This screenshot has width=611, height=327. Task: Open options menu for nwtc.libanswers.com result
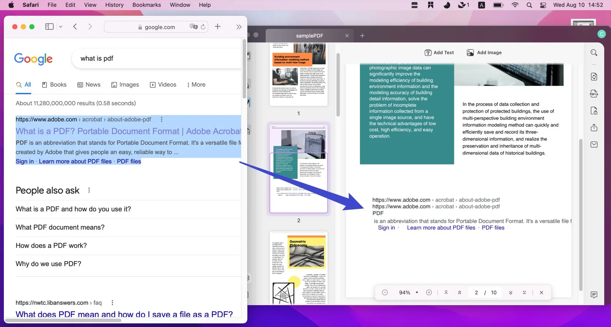tap(112, 303)
